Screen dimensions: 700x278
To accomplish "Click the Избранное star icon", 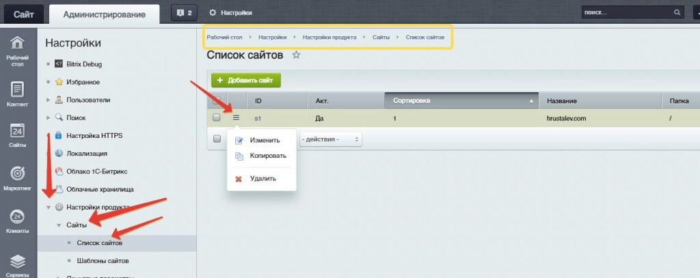I will coord(59,82).
